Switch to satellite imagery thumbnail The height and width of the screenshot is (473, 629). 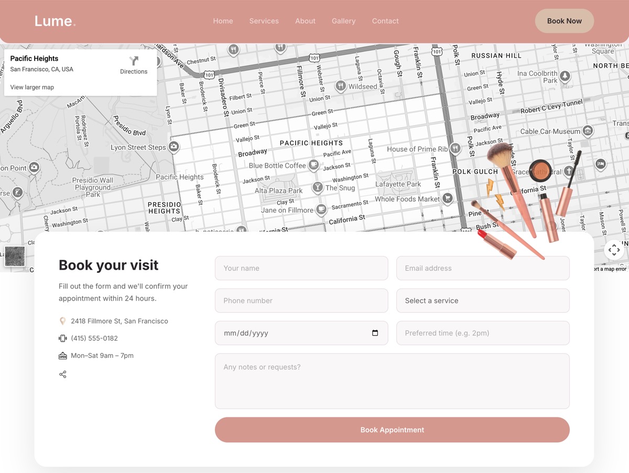tap(15, 256)
